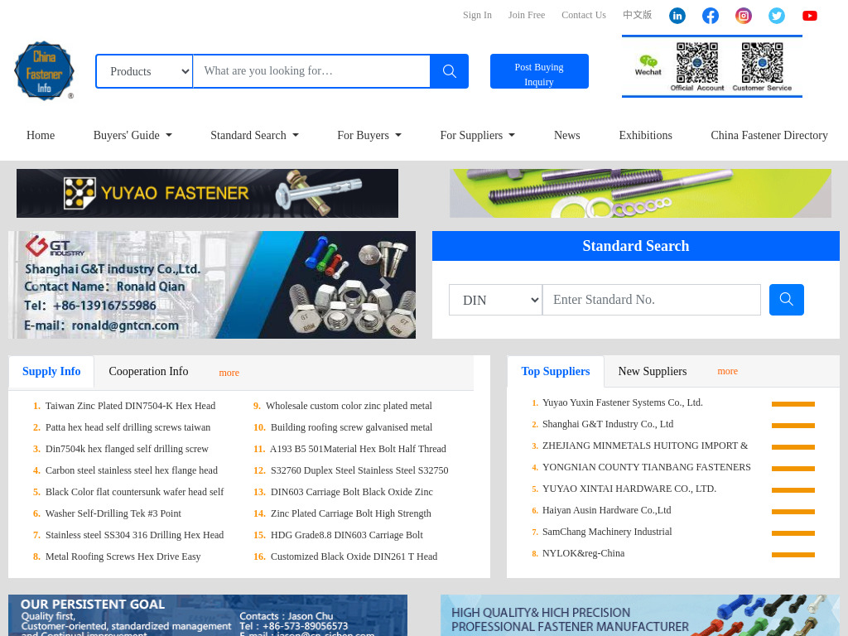
Task: Open Zinc Plated Carriage Bolt High Strength
Action: [x=351, y=513]
